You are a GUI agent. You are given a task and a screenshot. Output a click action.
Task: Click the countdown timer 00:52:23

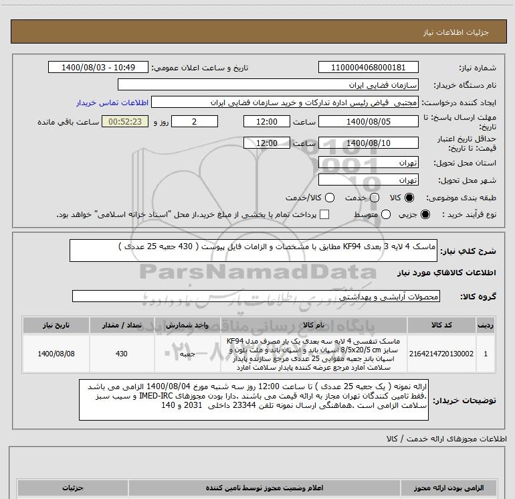click(125, 121)
